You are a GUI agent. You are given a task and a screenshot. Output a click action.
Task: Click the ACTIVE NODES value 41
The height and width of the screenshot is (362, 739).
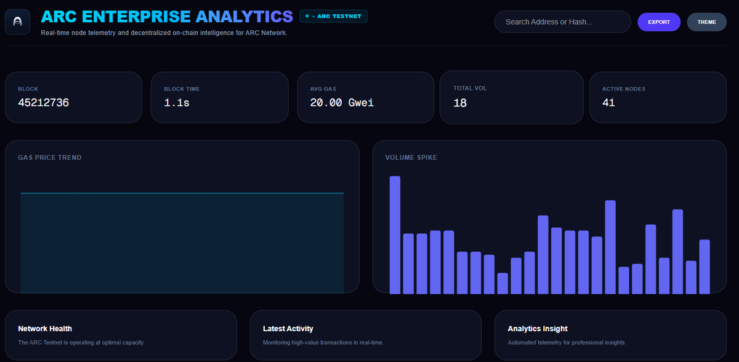pos(608,103)
